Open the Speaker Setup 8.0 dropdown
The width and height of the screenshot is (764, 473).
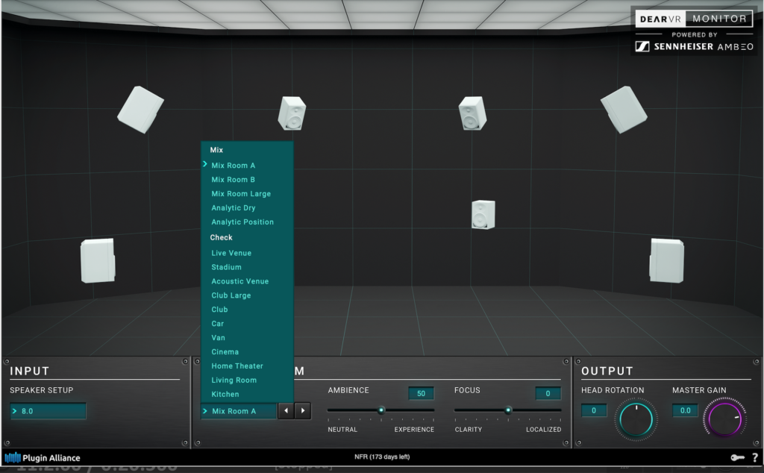[x=48, y=411]
